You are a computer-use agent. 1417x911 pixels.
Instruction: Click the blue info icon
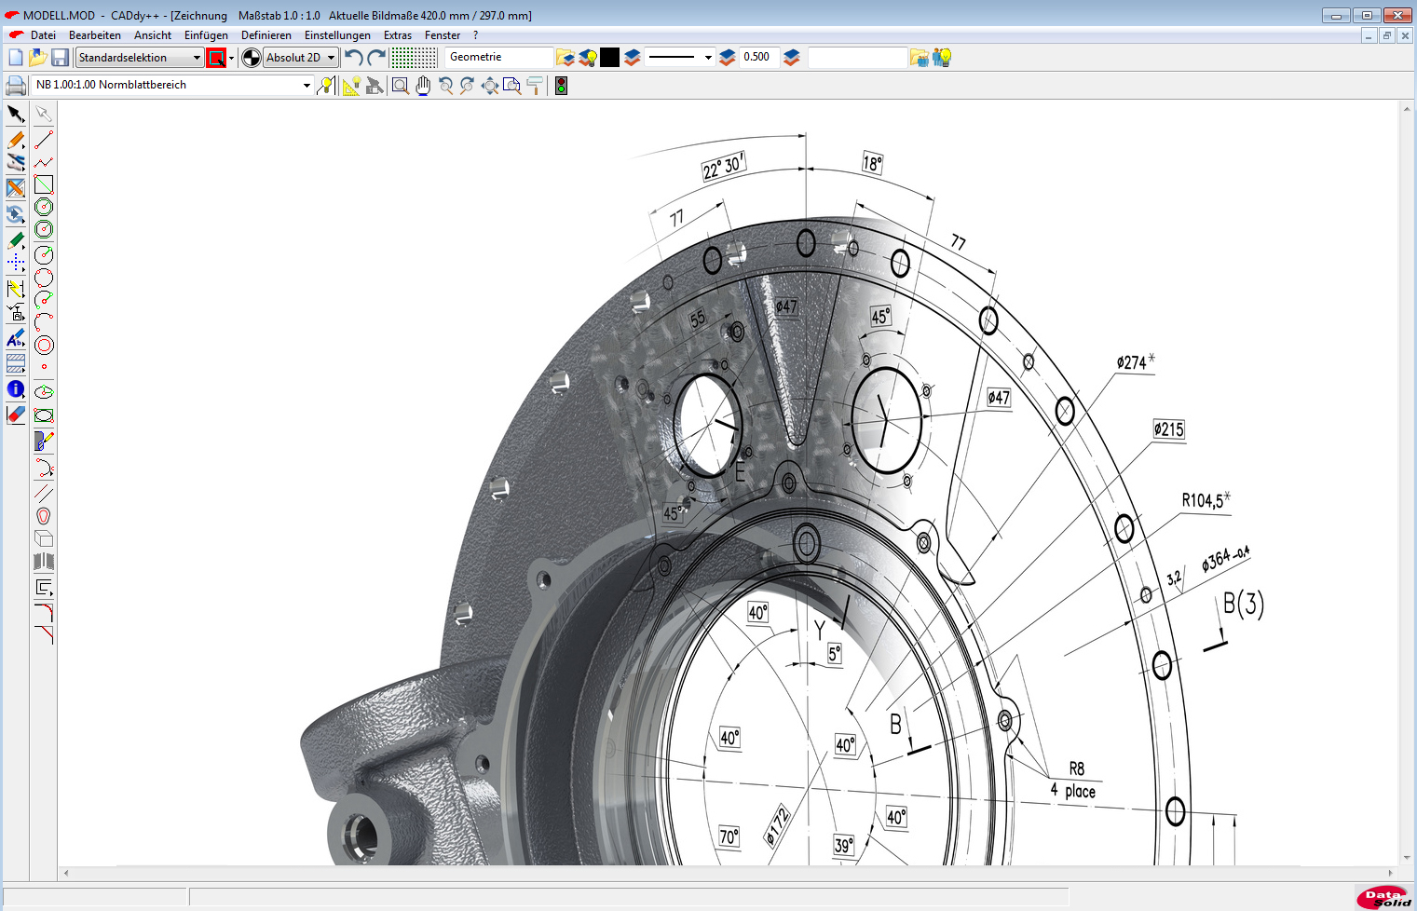tap(16, 389)
